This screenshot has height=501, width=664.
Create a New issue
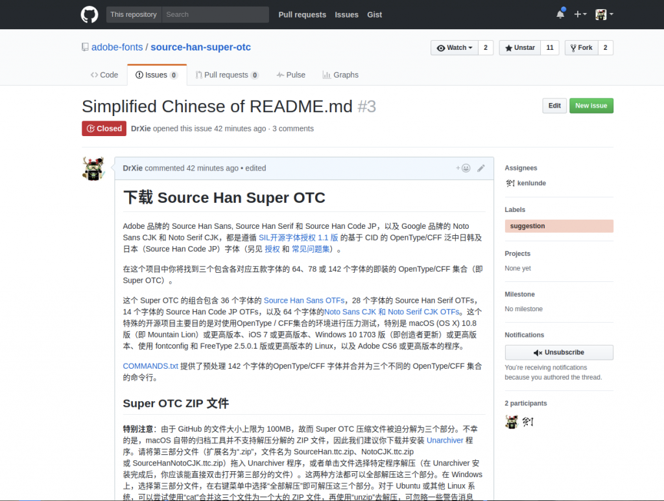(591, 106)
